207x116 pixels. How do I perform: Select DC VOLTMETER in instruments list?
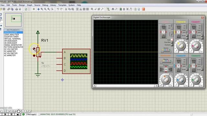point(11,49)
